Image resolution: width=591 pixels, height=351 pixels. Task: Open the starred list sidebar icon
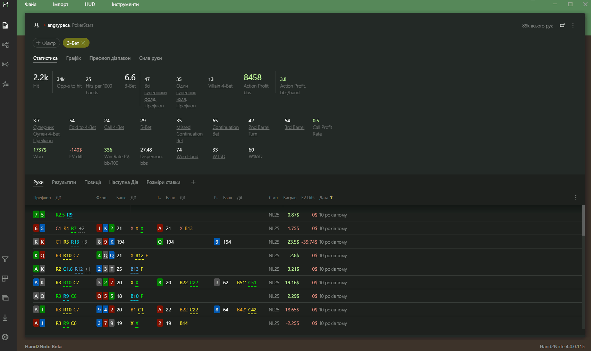[x=5, y=84]
